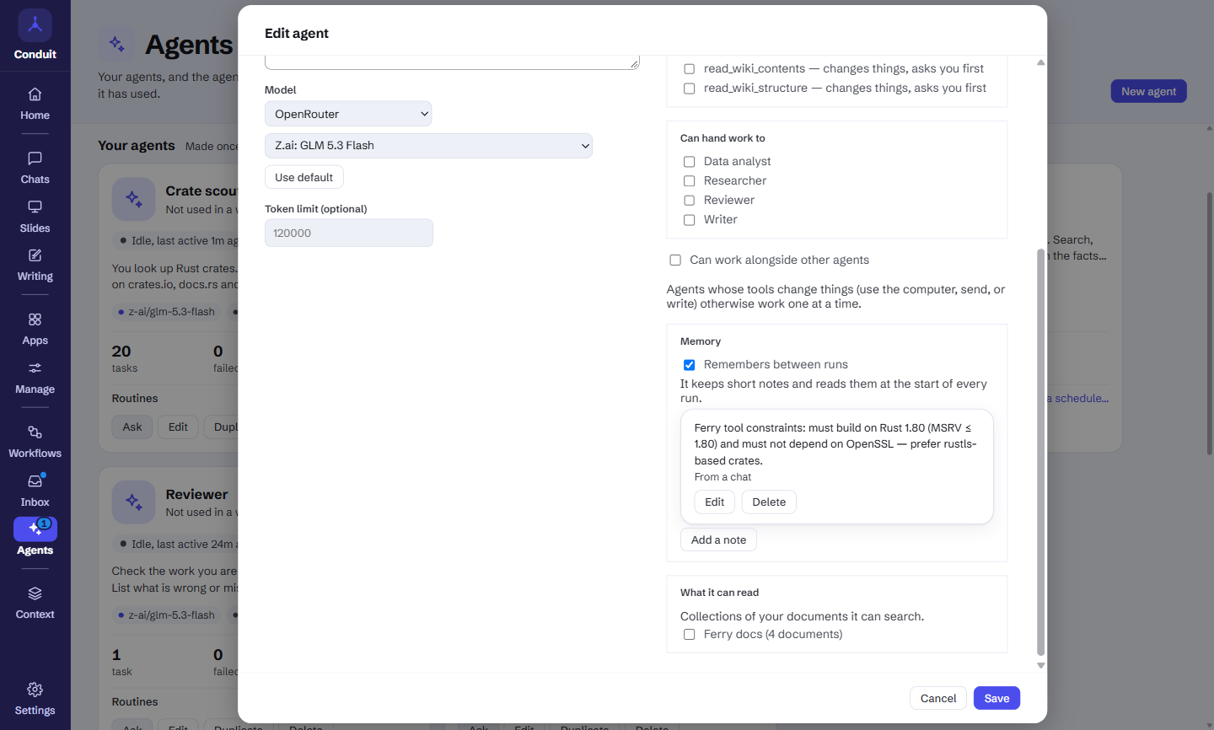This screenshot has height=730, width=1214.
Task: Click Add a note button
Action: (x=718, y=539)
